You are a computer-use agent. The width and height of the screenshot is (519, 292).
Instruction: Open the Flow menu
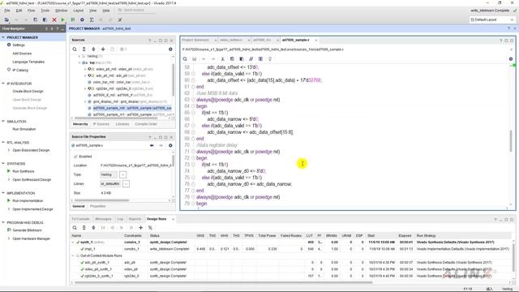(31, 11)
